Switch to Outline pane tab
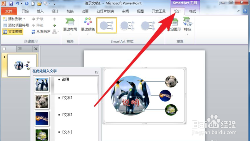The image size is (250, 141). 20,49
